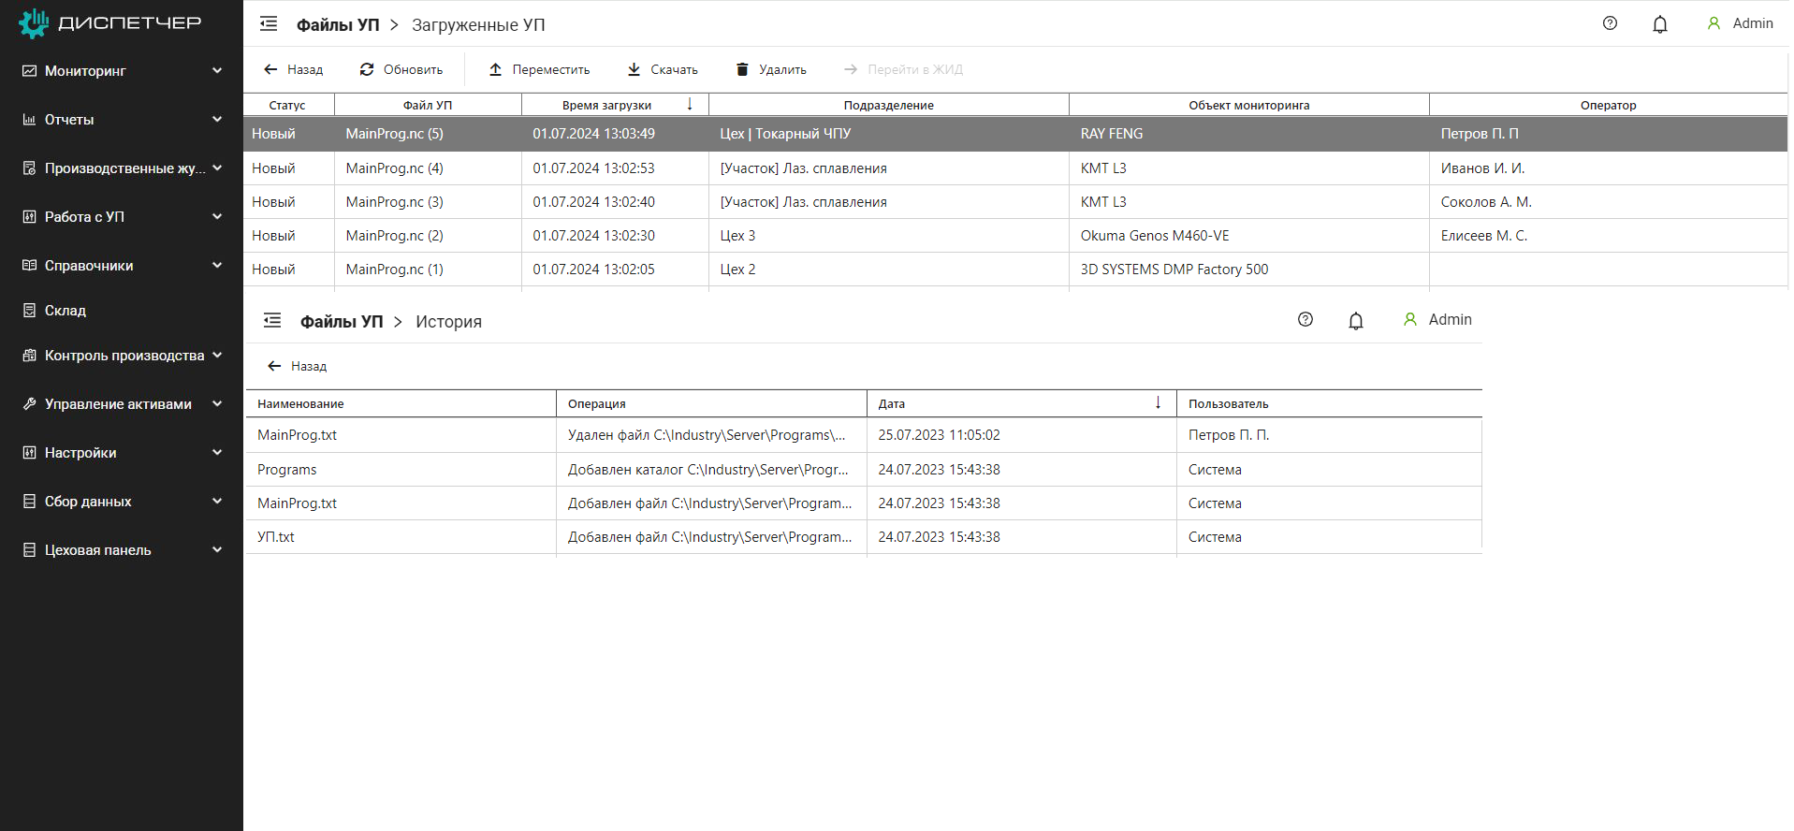Click the Обновить refresh icon

(x=367, y=69)
